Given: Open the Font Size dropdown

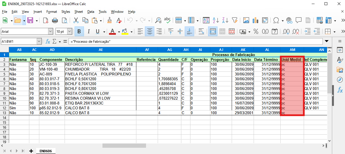Looking at the screenshot, I should (x=70, y=31).
